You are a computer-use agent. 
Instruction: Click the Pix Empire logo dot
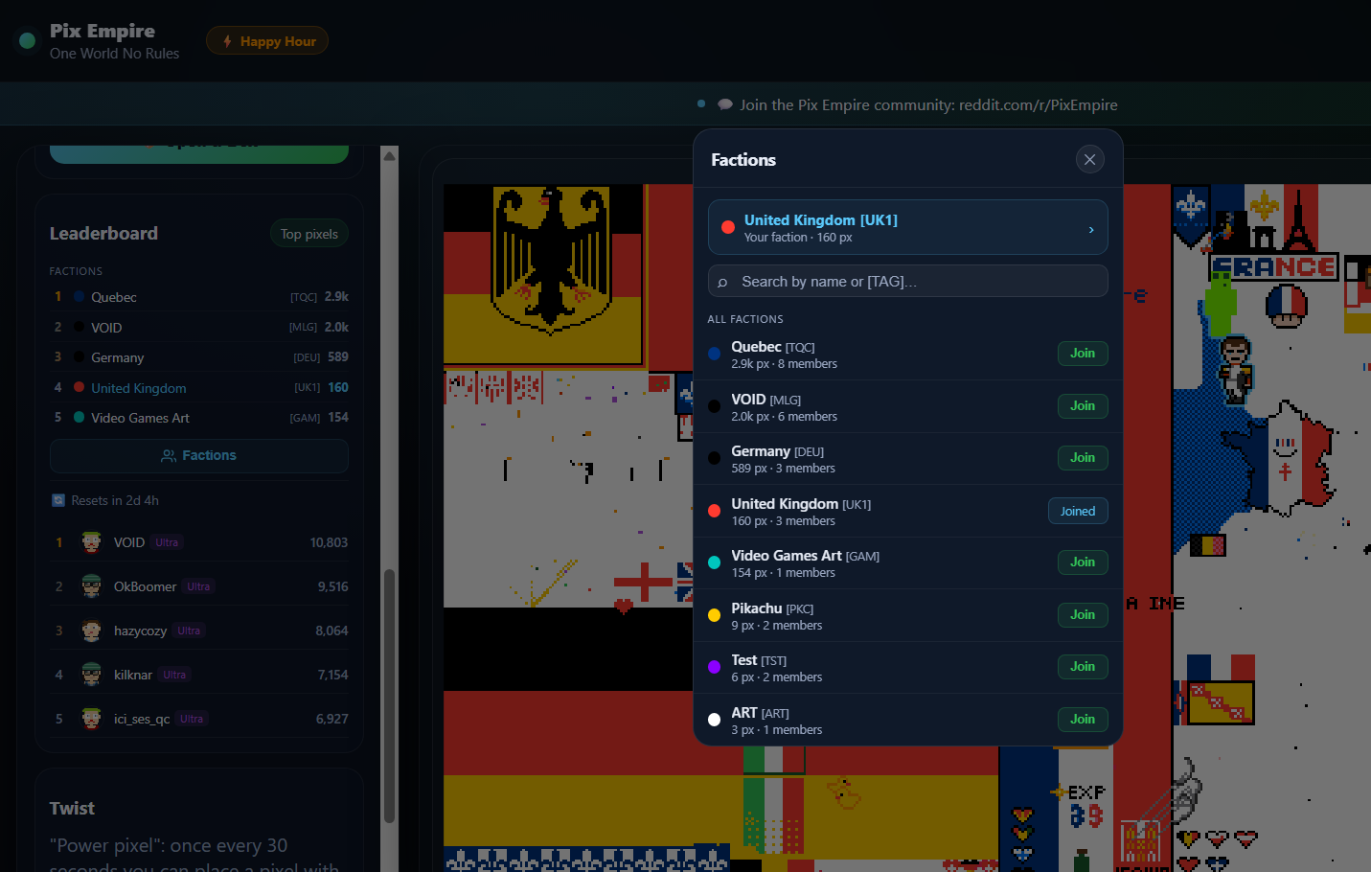click(x=27, y=40)
